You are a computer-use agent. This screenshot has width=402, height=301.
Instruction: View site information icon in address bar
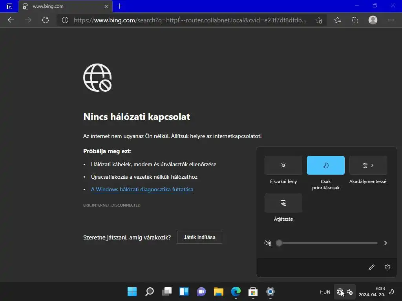point(65,20)
